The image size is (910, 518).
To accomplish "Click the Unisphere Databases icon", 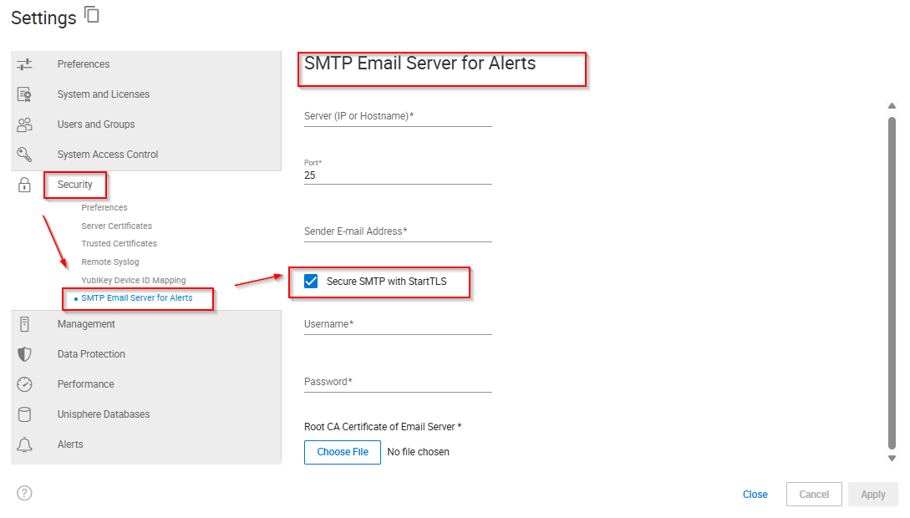I will 25,414.
